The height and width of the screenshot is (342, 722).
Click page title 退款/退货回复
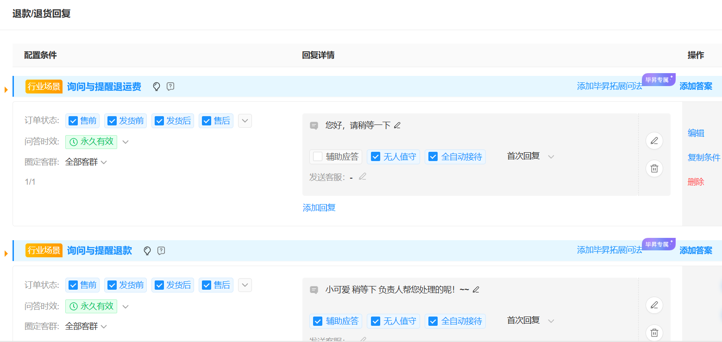pyautogui.click(x=41, y=13)
